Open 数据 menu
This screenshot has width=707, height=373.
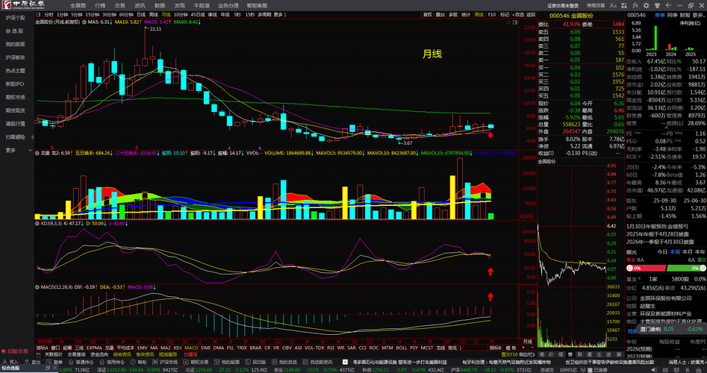pyautogui.click(x=160, y=5)
